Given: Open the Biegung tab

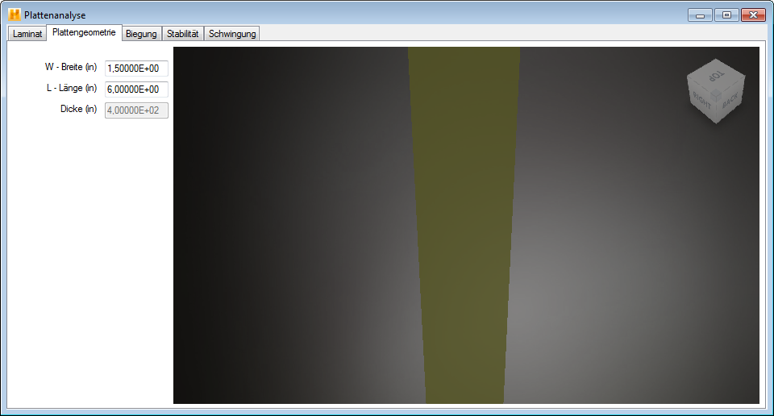Looking at the screenshot, I should click(x=141, y=34).
